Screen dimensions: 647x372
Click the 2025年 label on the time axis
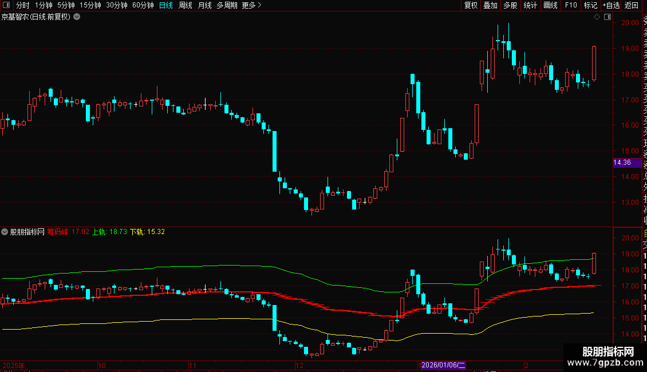(14, 365)
